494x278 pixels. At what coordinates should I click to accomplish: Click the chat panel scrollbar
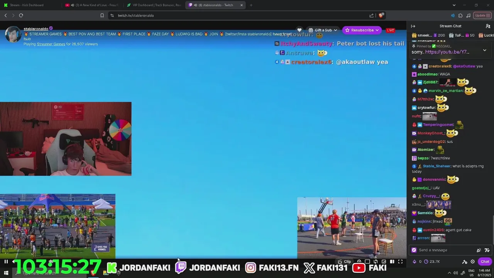point(493,229)
